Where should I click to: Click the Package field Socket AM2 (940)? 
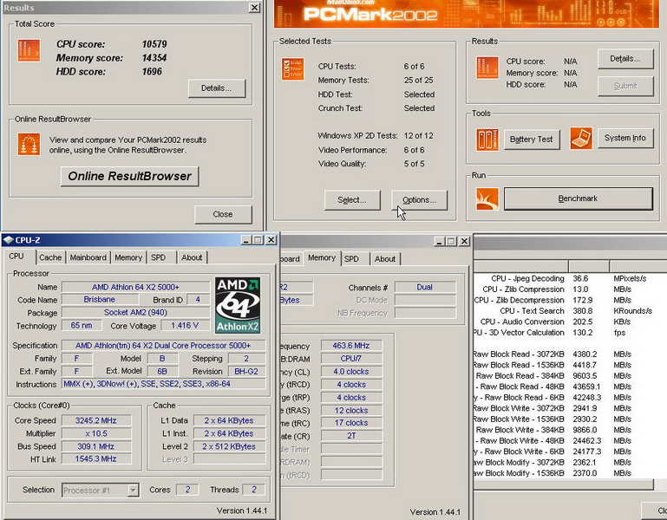pyautogui.click(x=135, y=313)
